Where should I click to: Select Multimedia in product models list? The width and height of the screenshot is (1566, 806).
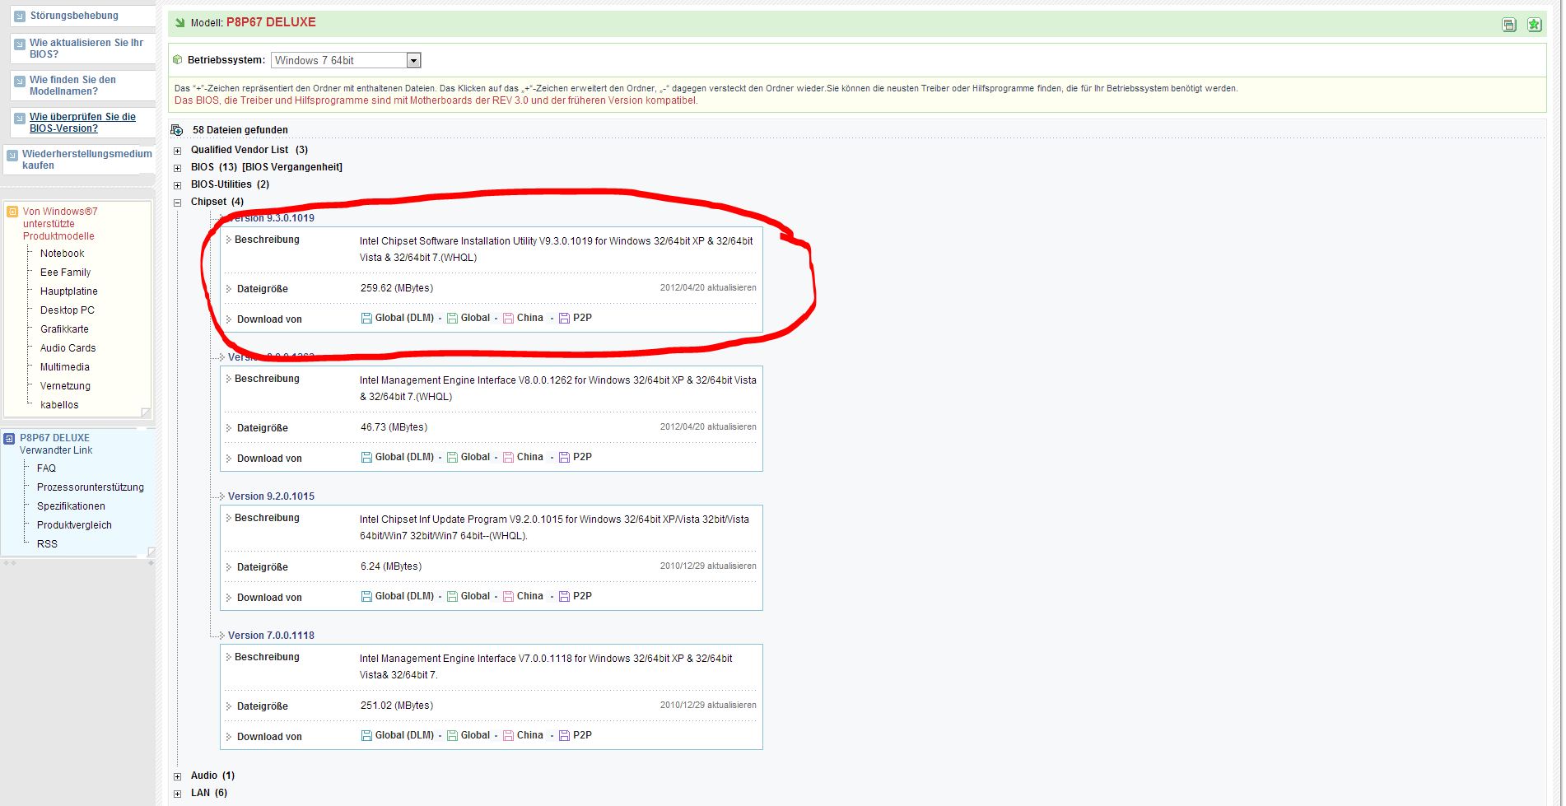point(65,367)
